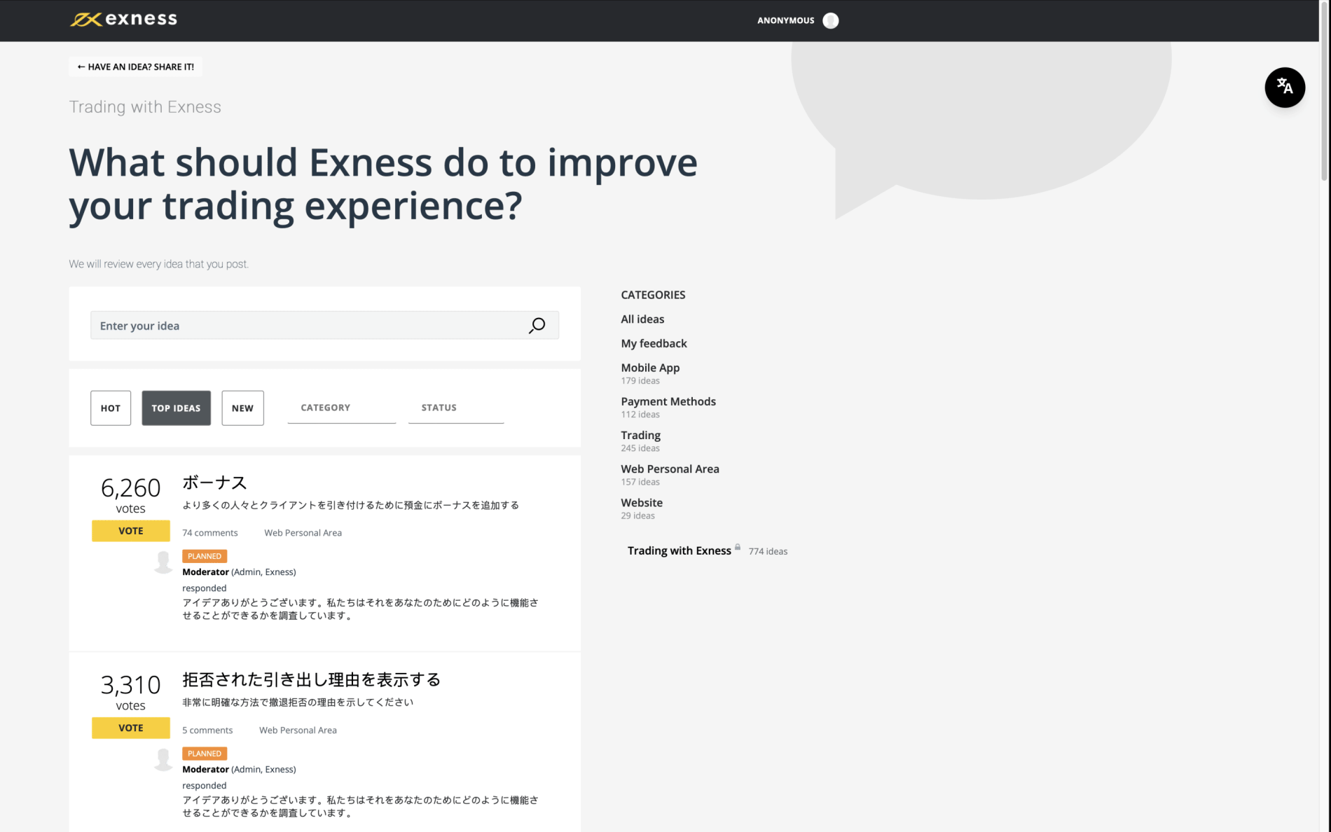Vote for the ボーナス idea
Screen dimensions: 1331x832
130,531
